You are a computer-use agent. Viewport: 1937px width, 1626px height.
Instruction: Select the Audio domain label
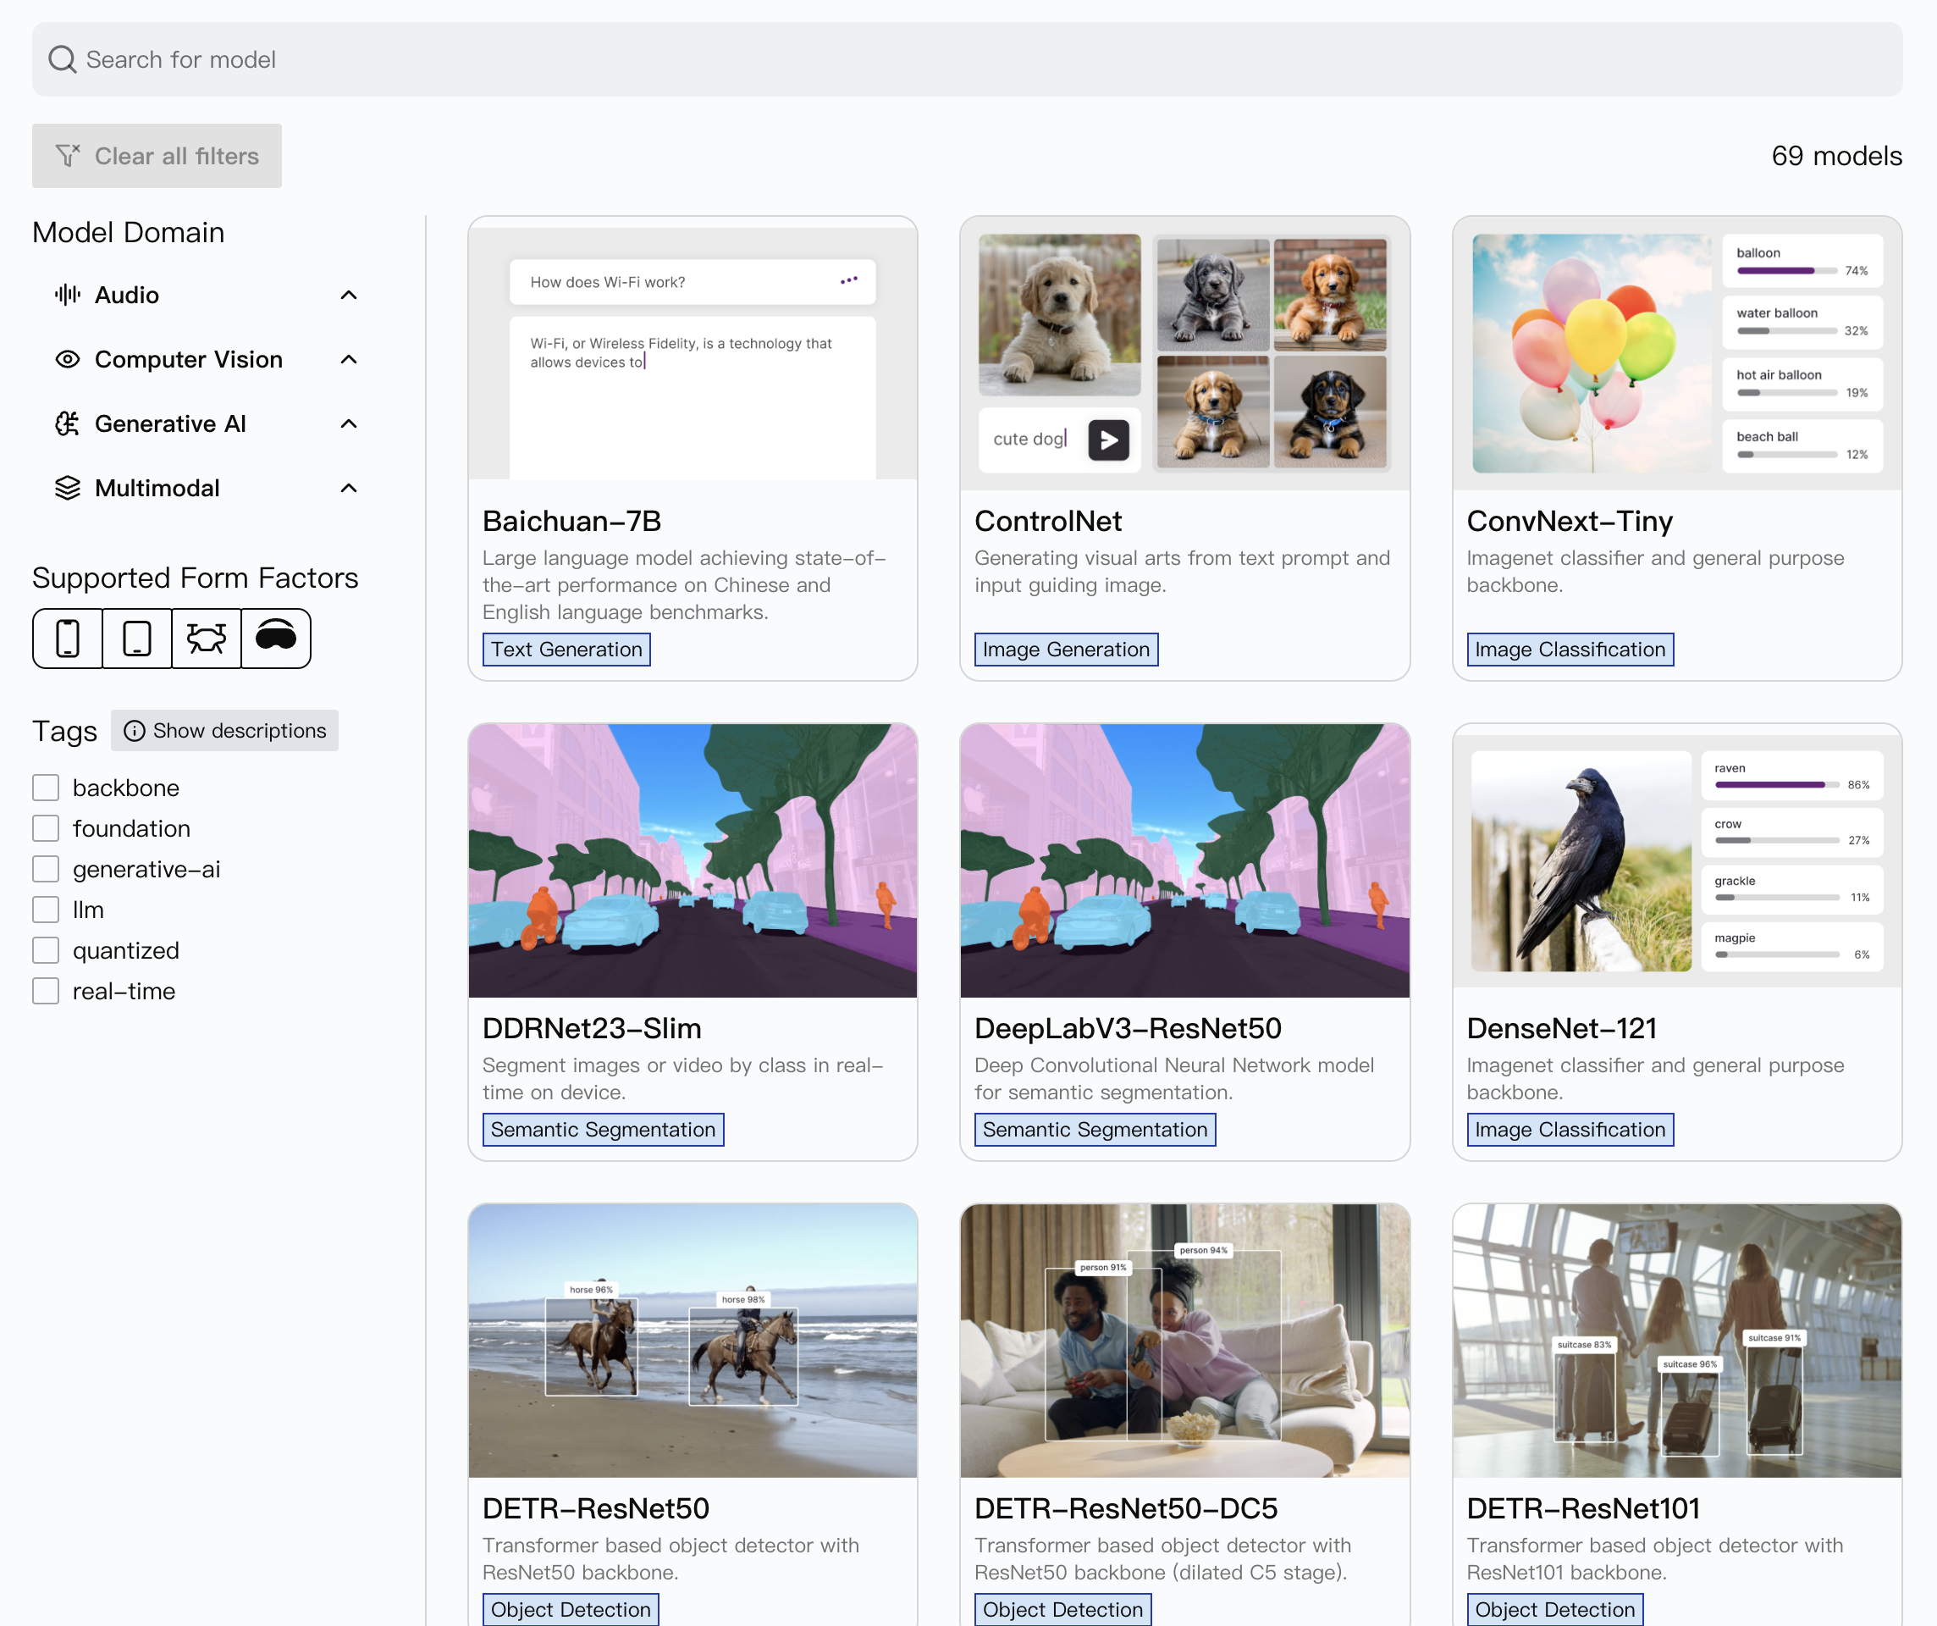(x=127, y=295)
